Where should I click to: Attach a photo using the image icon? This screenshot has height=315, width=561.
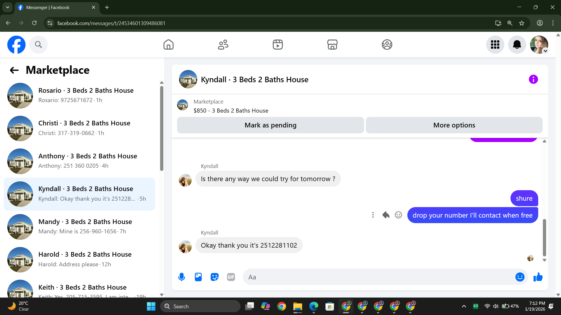pos(198,277)
